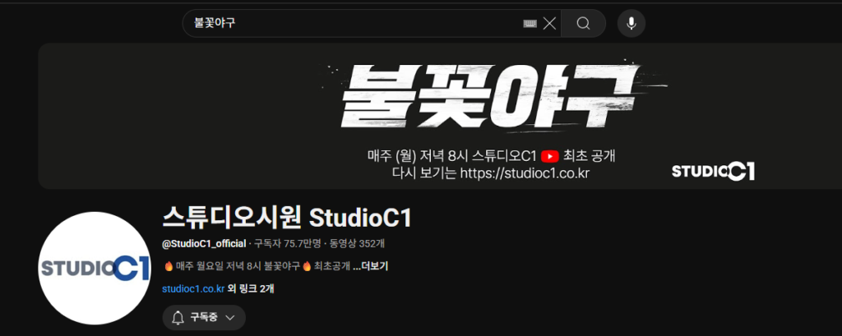
Task: Open the StudioC1 channel profile picture
Action: click(x=95, y=268)
